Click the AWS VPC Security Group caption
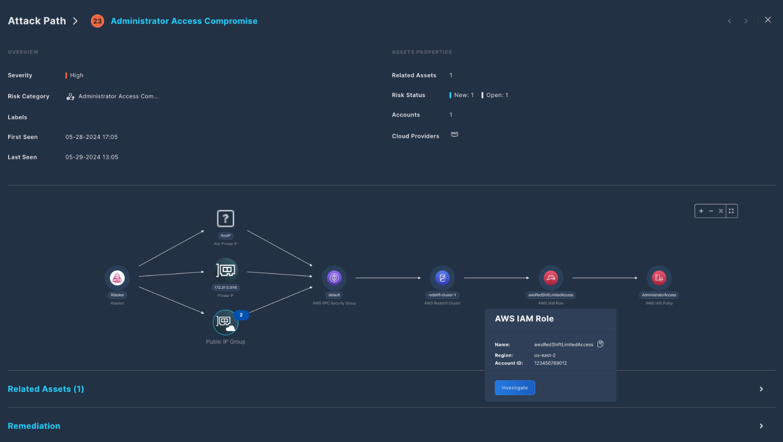The image size is (783, 442). tap(334, 304)
